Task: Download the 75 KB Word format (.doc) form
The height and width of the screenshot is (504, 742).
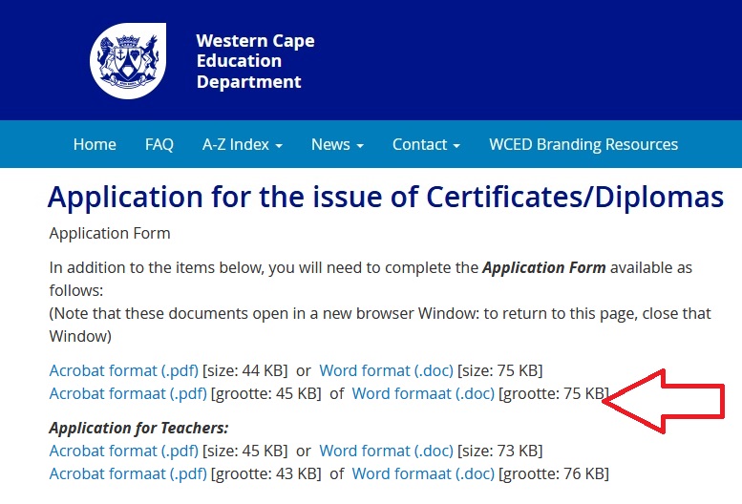Action: (387, 370)
